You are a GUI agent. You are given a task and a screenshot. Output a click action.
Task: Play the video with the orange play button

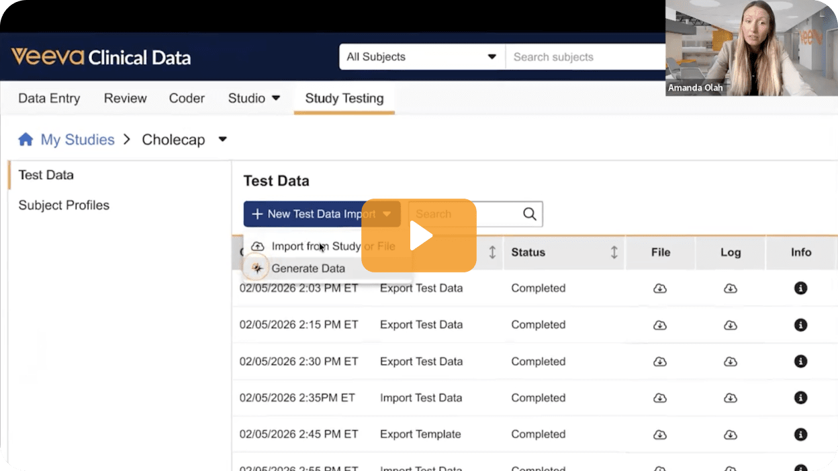coord(419,235)
